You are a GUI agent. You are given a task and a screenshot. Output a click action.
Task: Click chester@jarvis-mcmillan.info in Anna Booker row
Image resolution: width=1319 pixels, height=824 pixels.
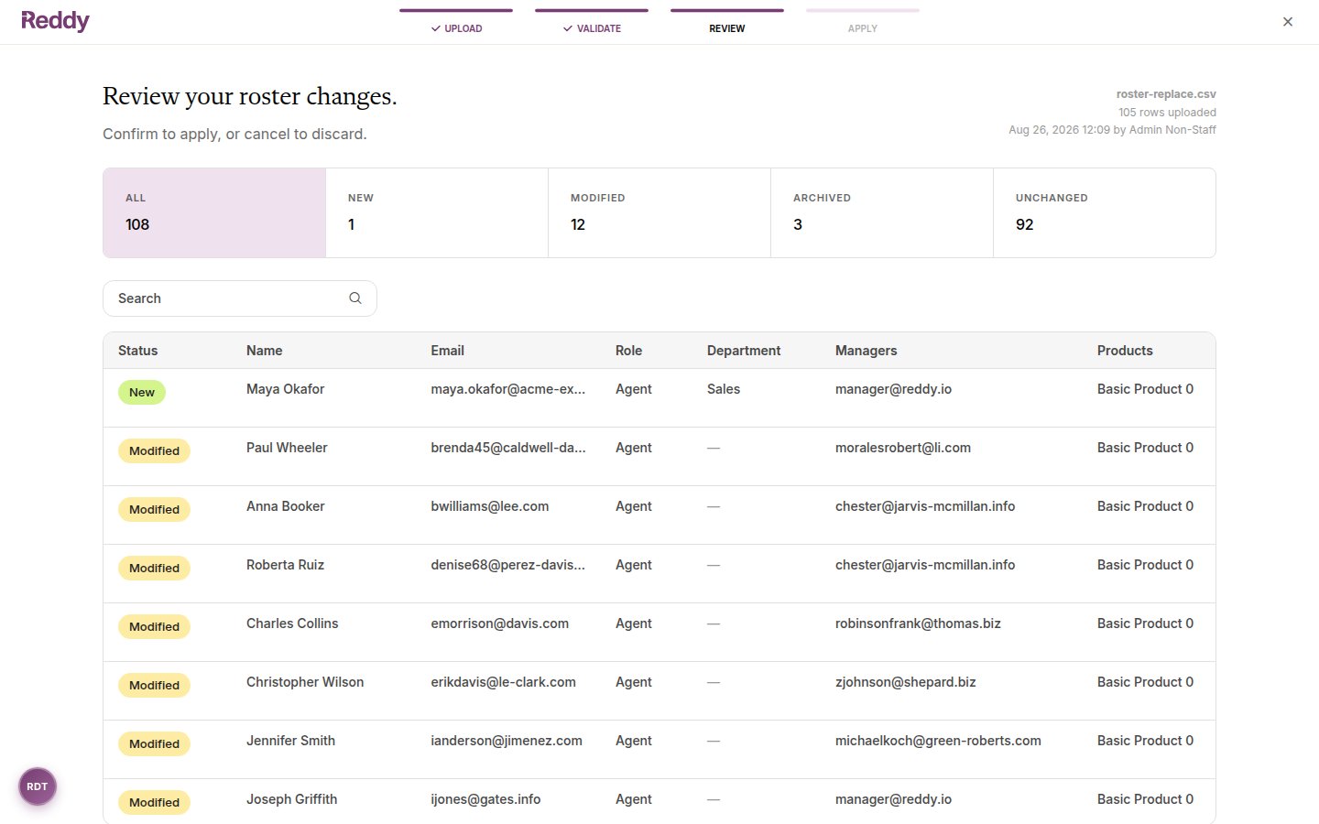[925, 506]
